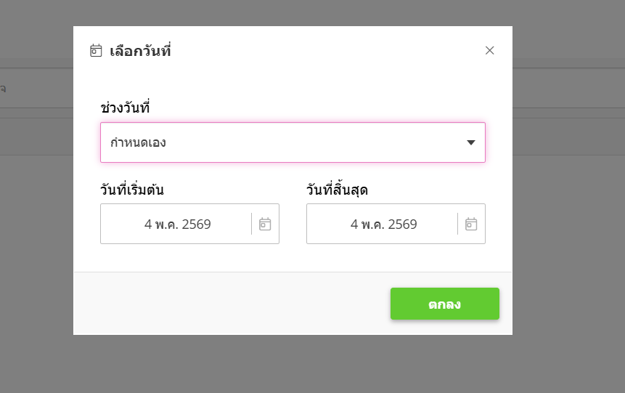The width and height of the screenshot is (625, 393).
Task: Select the กำหนดเอง text in dropdown
Action: [x=138, y=142]
